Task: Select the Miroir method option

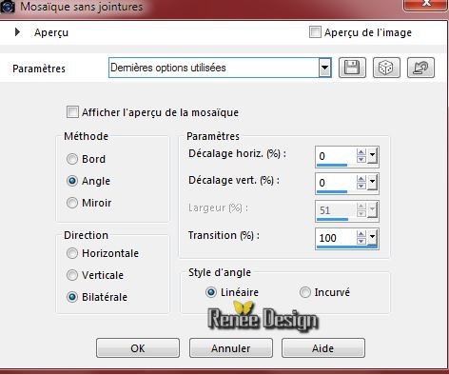Action: click(72, 203)
